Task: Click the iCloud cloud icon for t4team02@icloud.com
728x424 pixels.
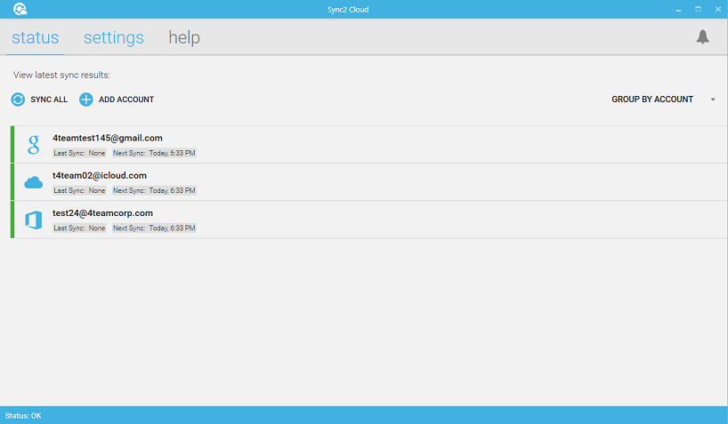Action: 34,182
